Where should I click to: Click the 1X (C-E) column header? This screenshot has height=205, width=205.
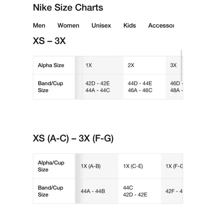pos(140,166)
